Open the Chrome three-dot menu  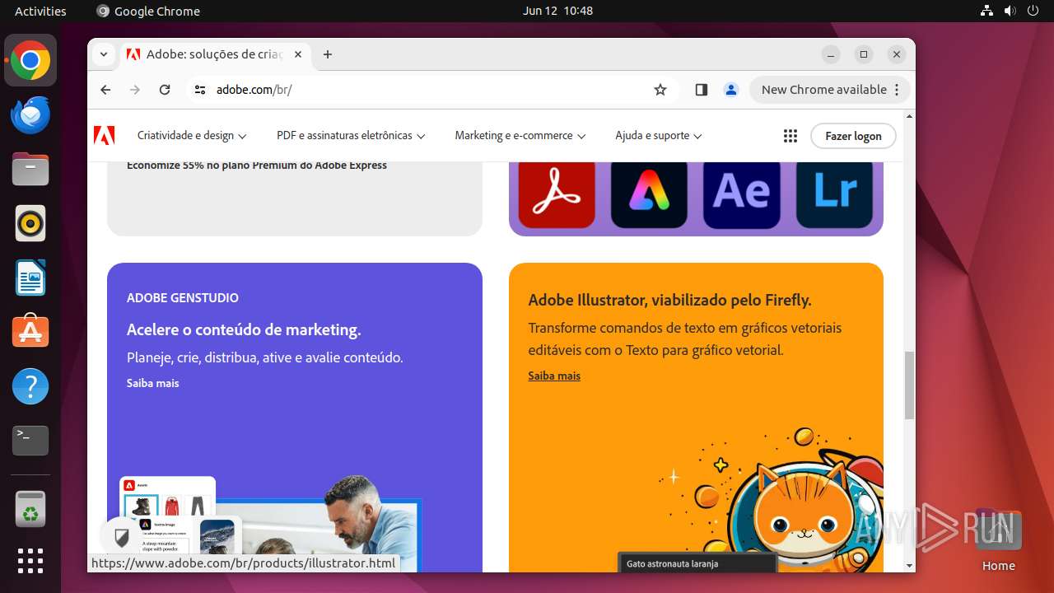point(898,90)
